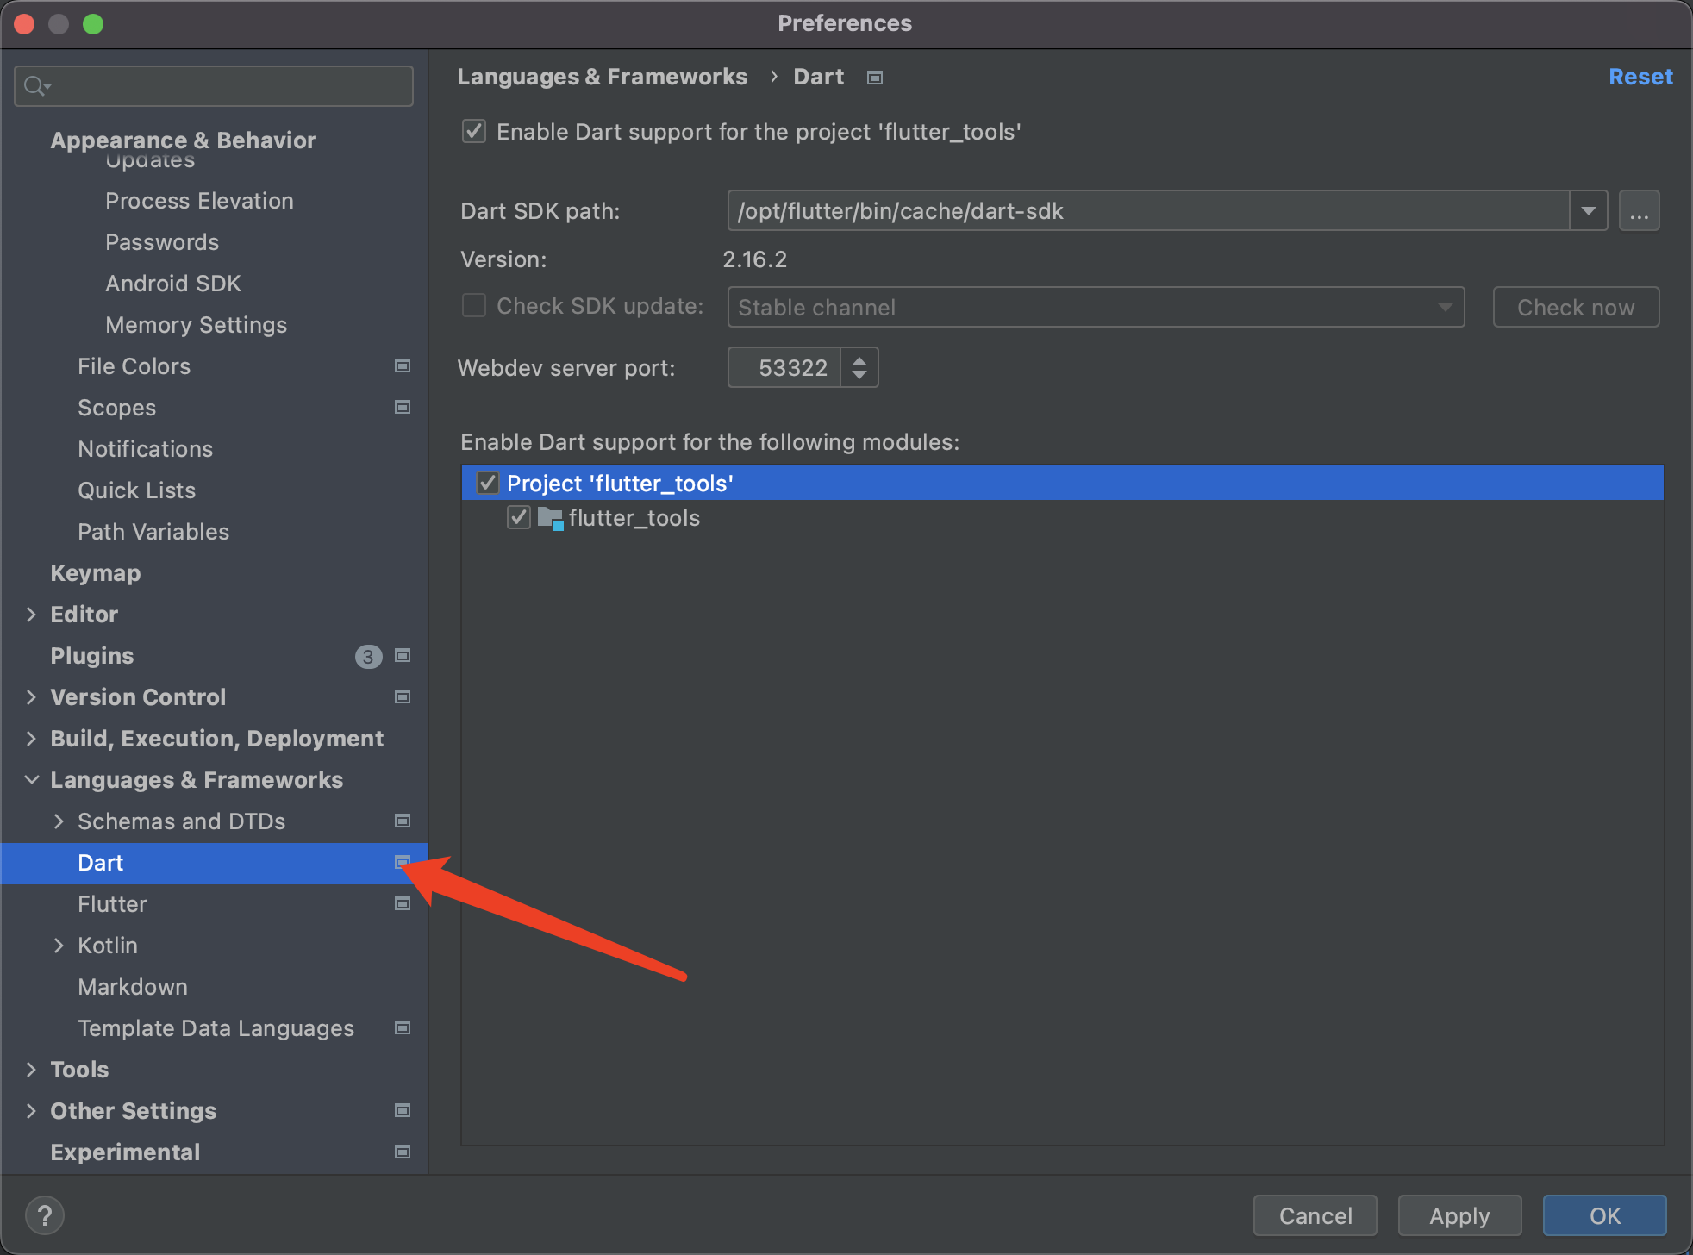This screenshot has width=1693, height=1255.
Task: Click the flutter_tools module folder icon
Action: 550,518
